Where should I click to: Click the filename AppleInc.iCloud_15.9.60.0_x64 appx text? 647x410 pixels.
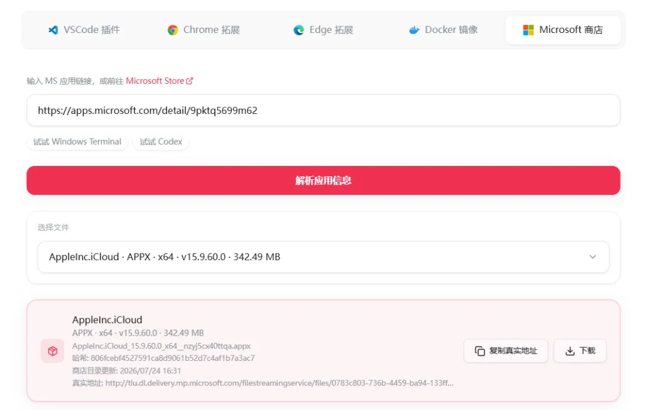(161, 346)
